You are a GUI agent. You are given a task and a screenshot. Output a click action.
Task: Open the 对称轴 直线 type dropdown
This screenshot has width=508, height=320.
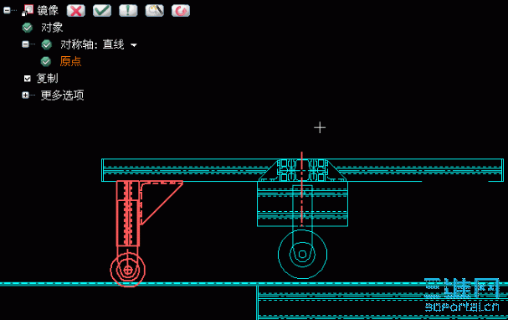pos(133,45)
